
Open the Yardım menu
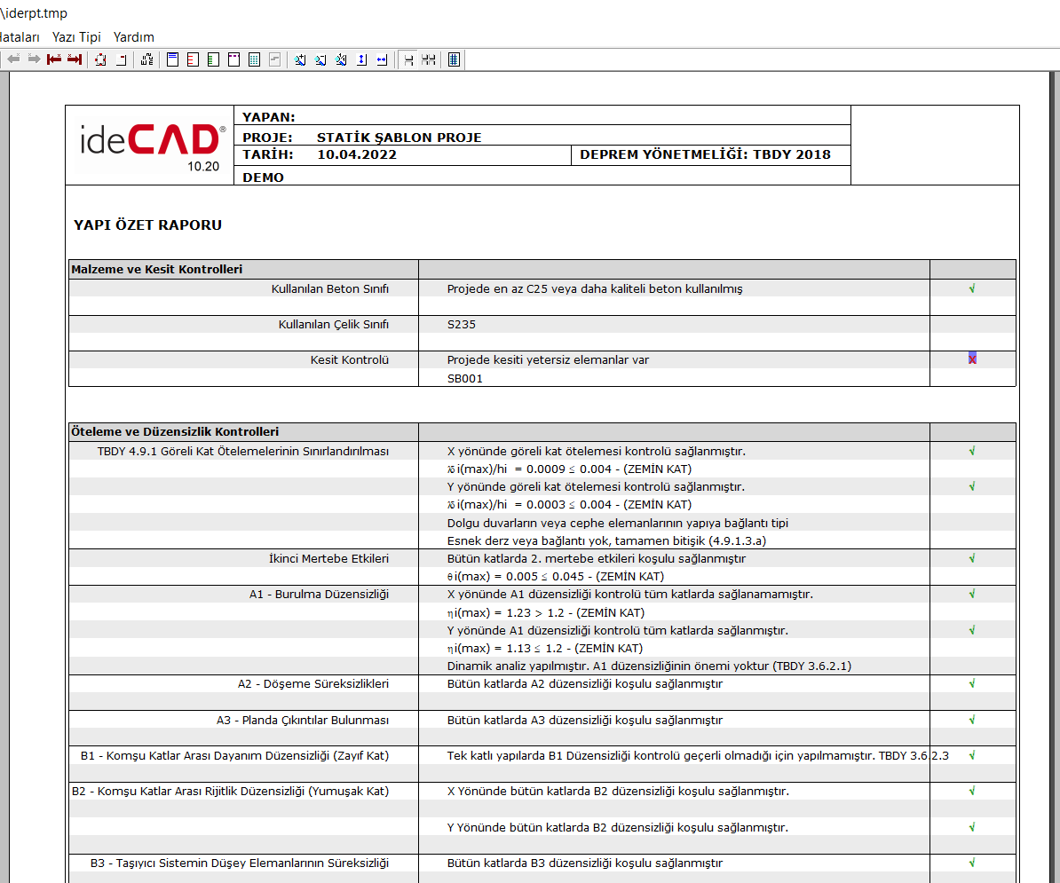pyautogui.click(x=134, y=37)
